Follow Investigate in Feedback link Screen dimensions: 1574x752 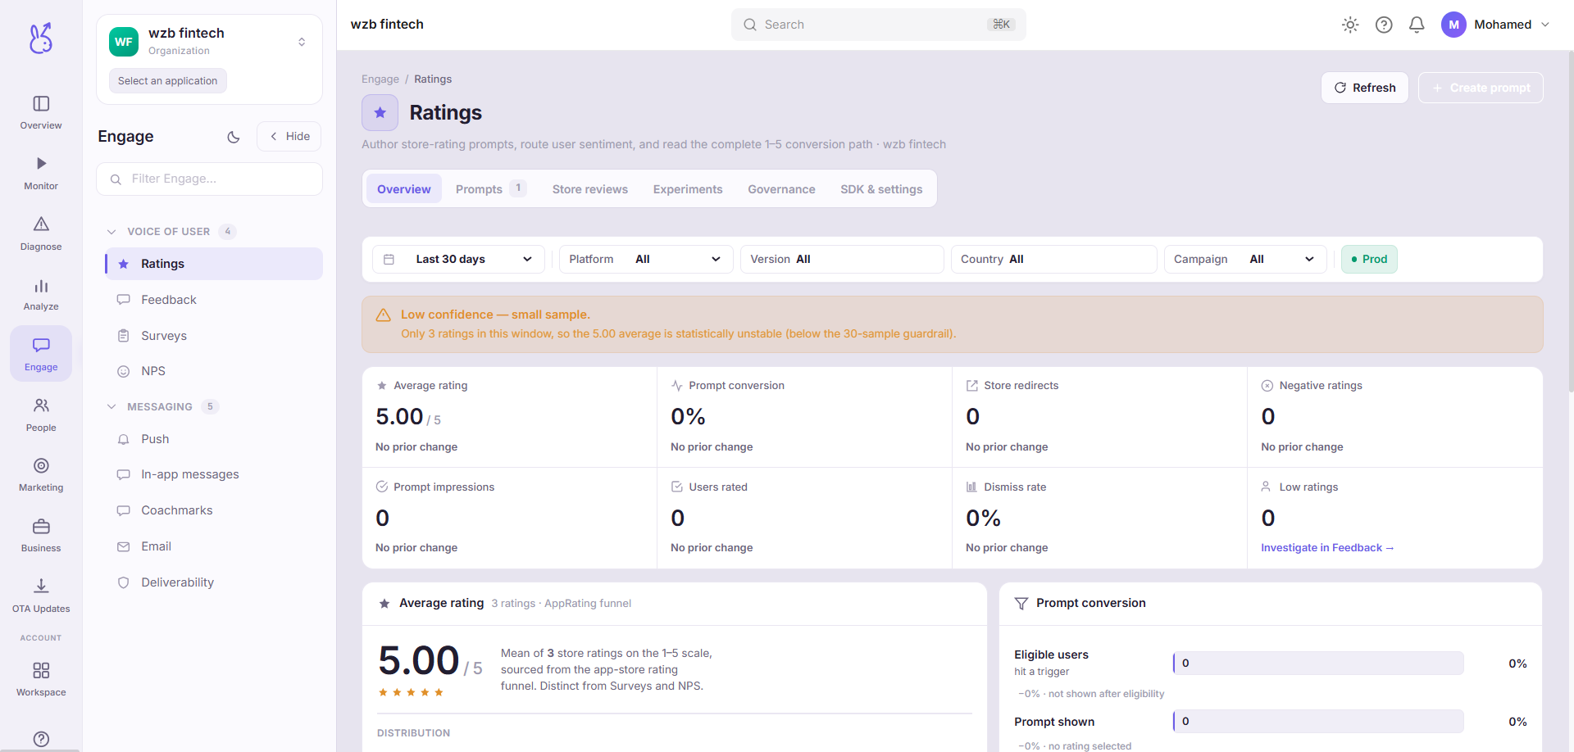[x=1327, y=548]
